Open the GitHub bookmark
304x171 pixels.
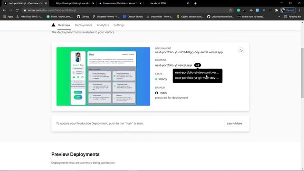pyautogui.click(x=83, y=17)
